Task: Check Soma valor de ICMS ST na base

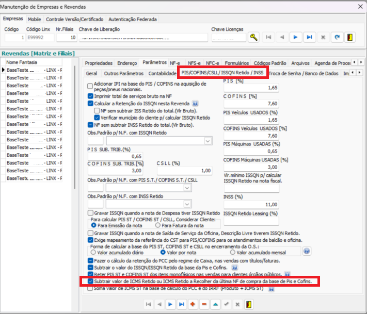Action: (x=90, y=289)
